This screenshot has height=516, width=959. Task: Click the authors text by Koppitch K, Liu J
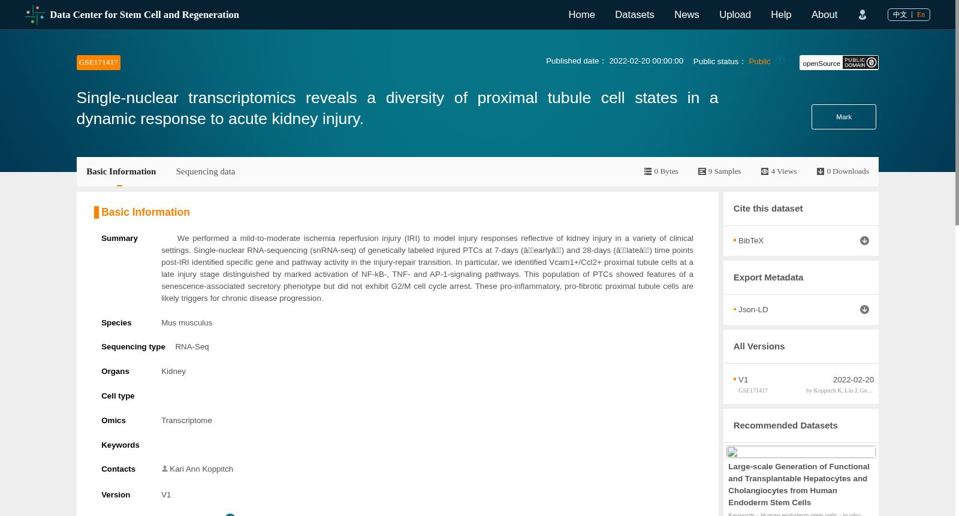point(839,390)
